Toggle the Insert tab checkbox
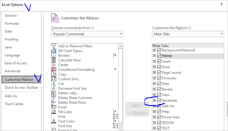Screen dimensions: 228x131 click(x=159, y=61)
